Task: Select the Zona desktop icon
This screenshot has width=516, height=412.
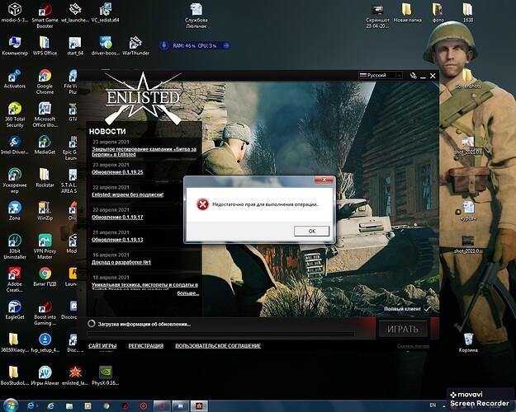Action: (15, 211)
